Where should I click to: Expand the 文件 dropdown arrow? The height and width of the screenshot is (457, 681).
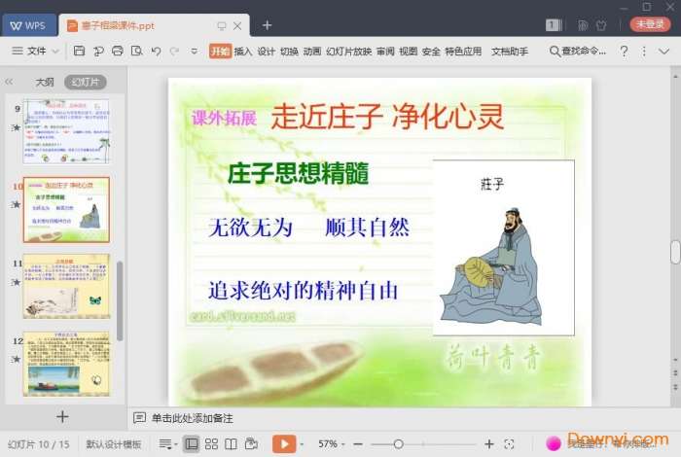[x=55, y=52]
